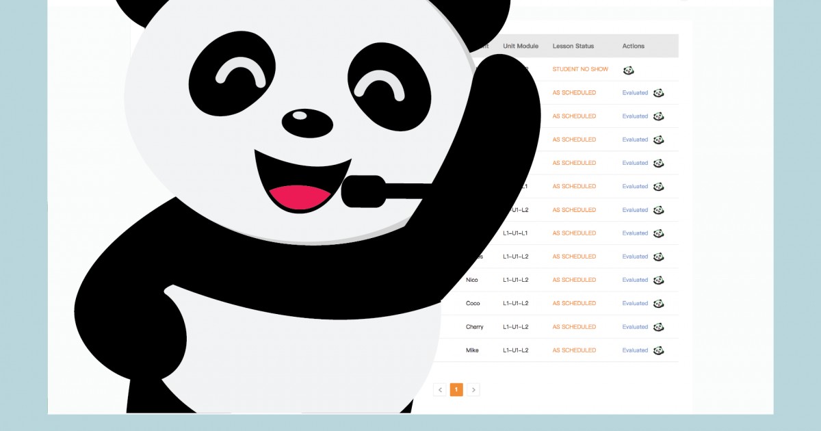
Task: Select the STUDENT NO SHOW status text
Action: (x=580, y=69)
